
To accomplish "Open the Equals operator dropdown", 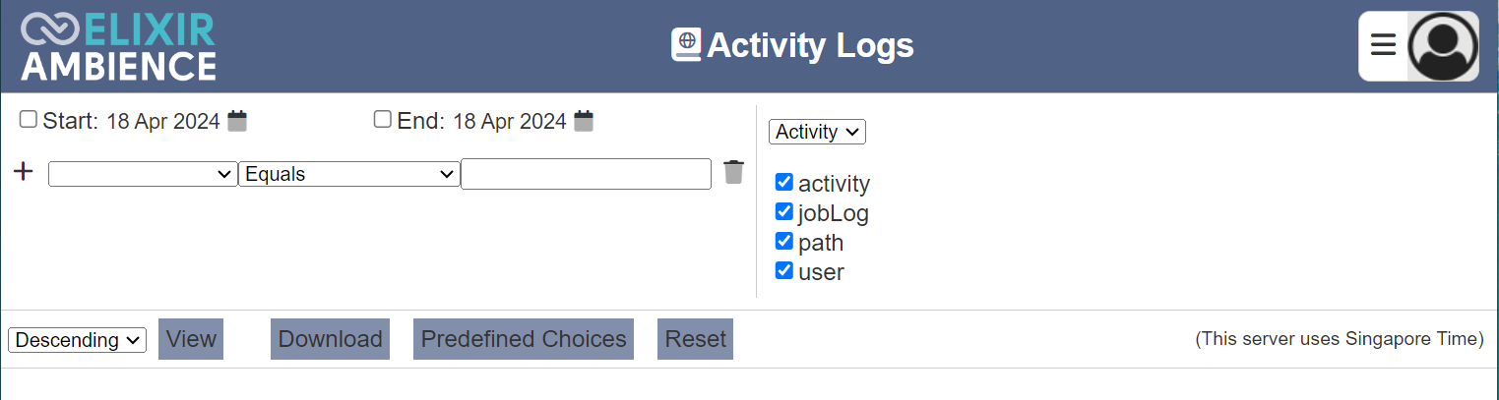I will [x=349, y=174].
